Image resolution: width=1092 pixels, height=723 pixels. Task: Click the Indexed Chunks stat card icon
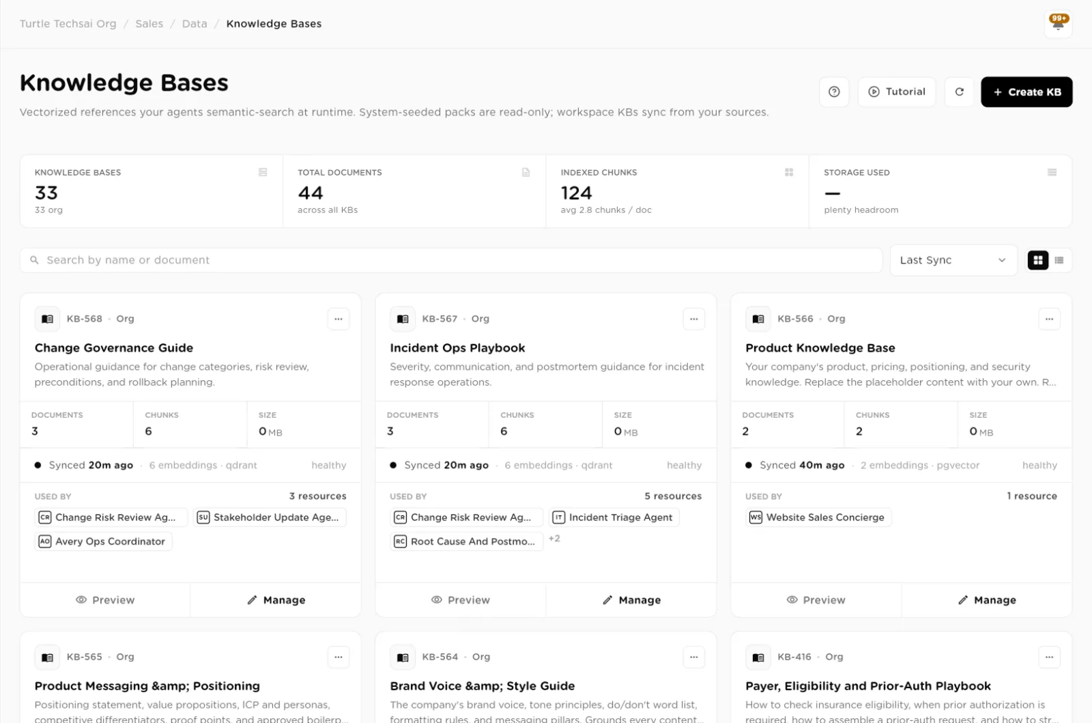789,172
